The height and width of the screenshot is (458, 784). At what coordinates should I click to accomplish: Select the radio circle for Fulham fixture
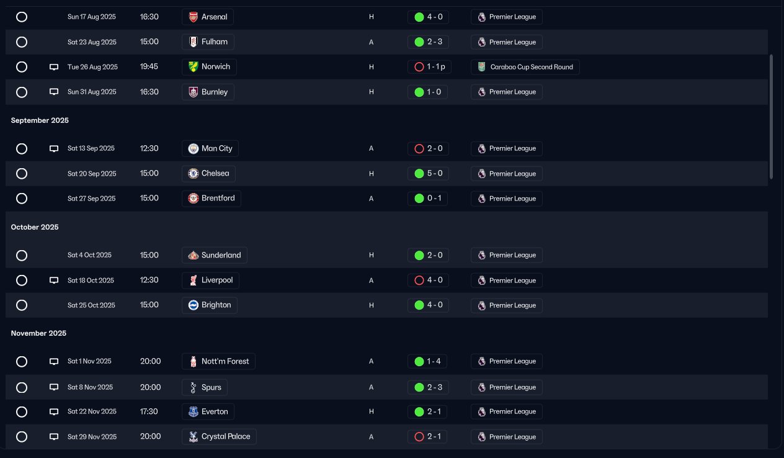pyautogui.click(x=22, y=42)
